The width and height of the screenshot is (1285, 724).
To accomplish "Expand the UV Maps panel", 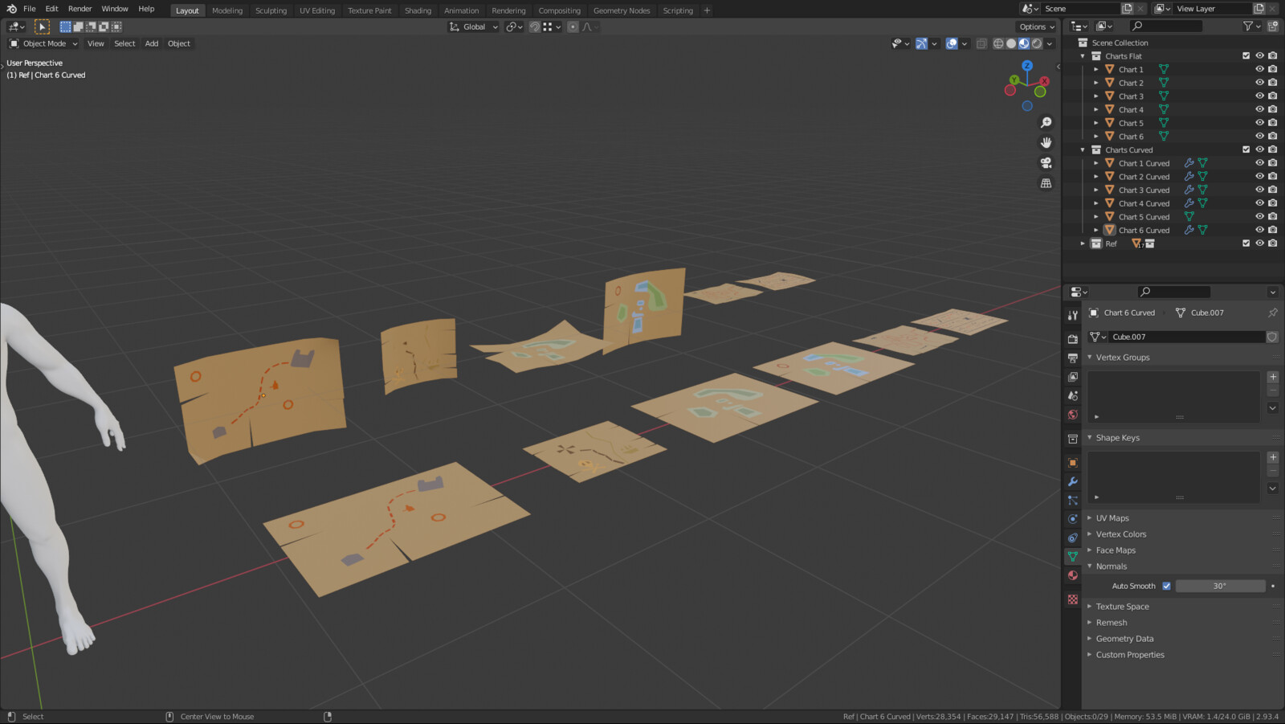I will pyautogui.click(x=1112, y=518).
